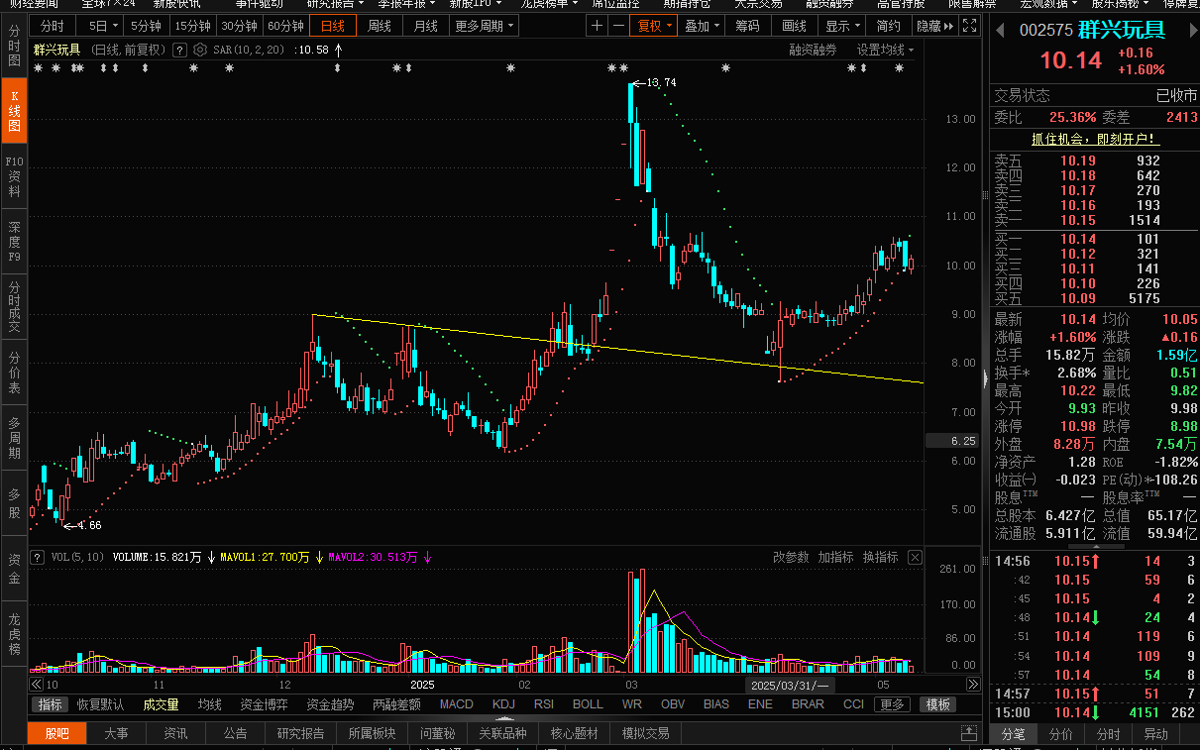Open 龙虎榜 in the left sidebar
This screenshot has height=750, width=1200.
click(x=14, y=634)
